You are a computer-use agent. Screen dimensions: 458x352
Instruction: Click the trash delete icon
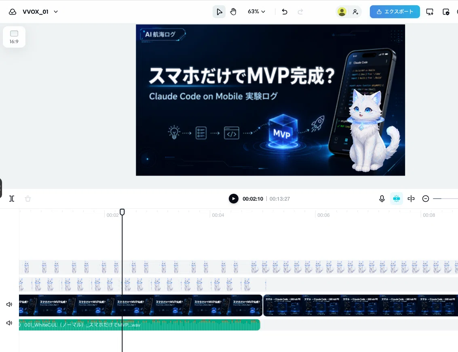pyautogui.click(x=28, y=199)
